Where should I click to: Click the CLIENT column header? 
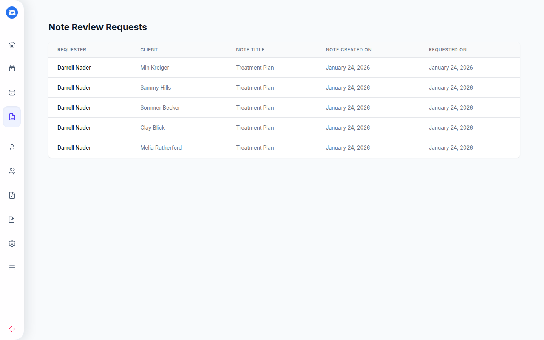pos(149,49)
